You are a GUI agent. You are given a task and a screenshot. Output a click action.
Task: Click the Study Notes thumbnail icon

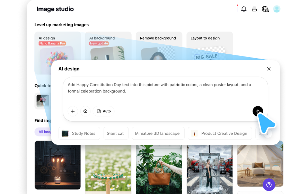pos(65,133)
